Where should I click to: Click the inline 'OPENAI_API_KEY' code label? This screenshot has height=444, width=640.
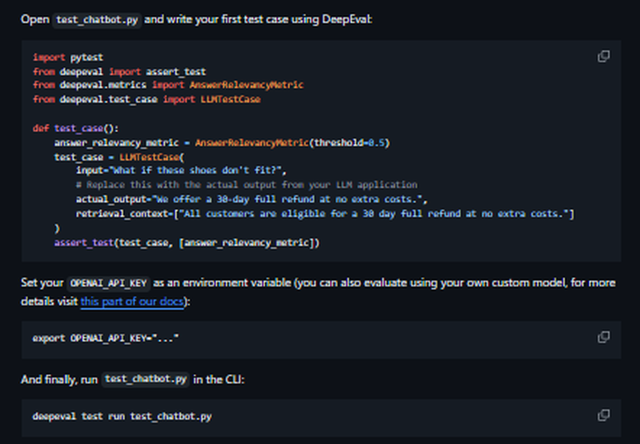pyautogui.click(x=109, y=283)
